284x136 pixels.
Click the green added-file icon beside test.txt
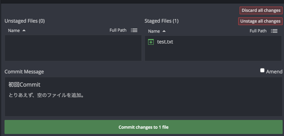pos(151,42)
